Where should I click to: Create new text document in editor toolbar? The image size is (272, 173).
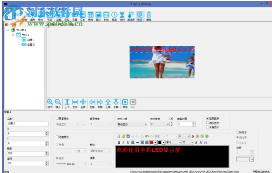coord(119,136)
